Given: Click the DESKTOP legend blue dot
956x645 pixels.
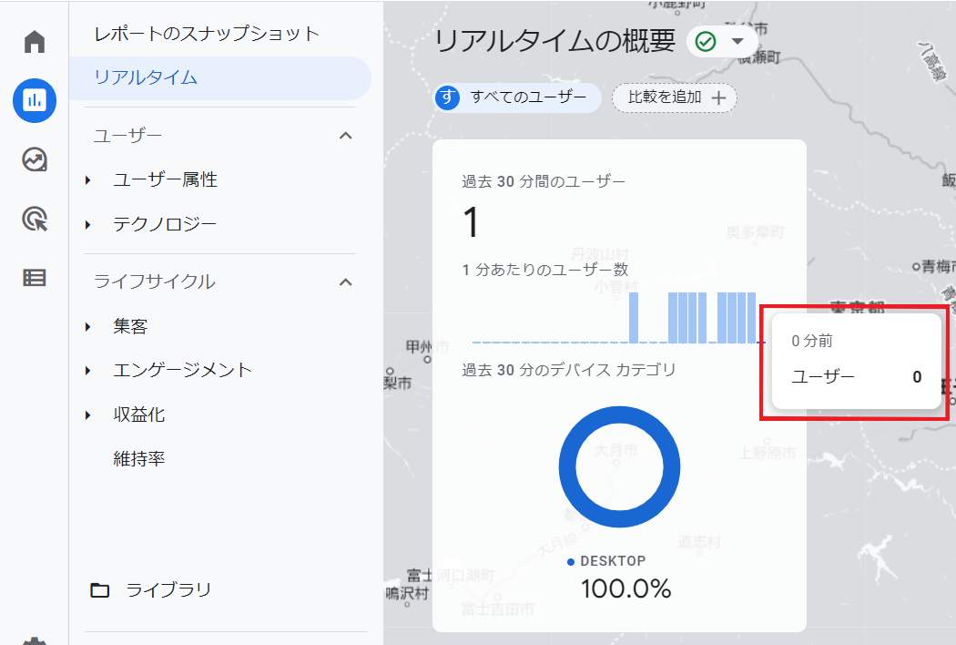Looking at the screenshot, I should click(x=571, y=562).
